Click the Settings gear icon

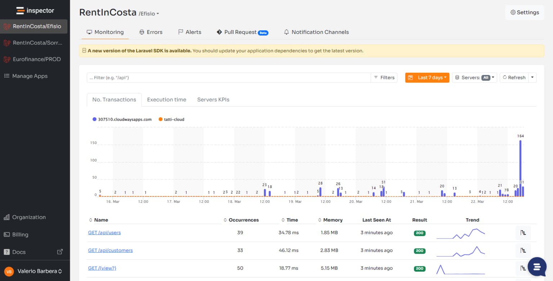click(513, 12)
